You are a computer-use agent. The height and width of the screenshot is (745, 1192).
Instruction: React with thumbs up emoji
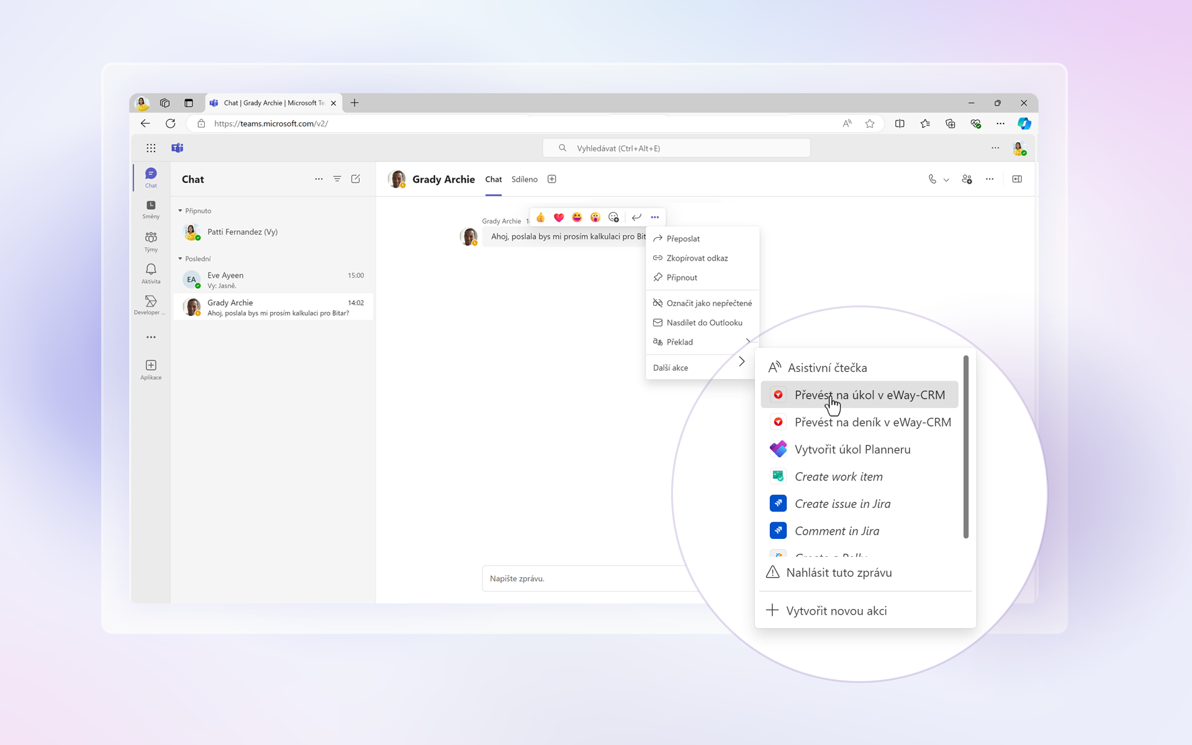pos(541,217)
